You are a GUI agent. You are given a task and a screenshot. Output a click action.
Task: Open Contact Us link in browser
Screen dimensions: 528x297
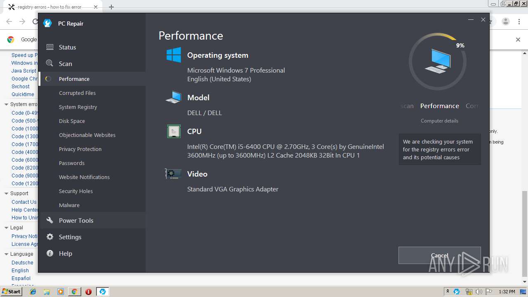click(x=24, y=202)
